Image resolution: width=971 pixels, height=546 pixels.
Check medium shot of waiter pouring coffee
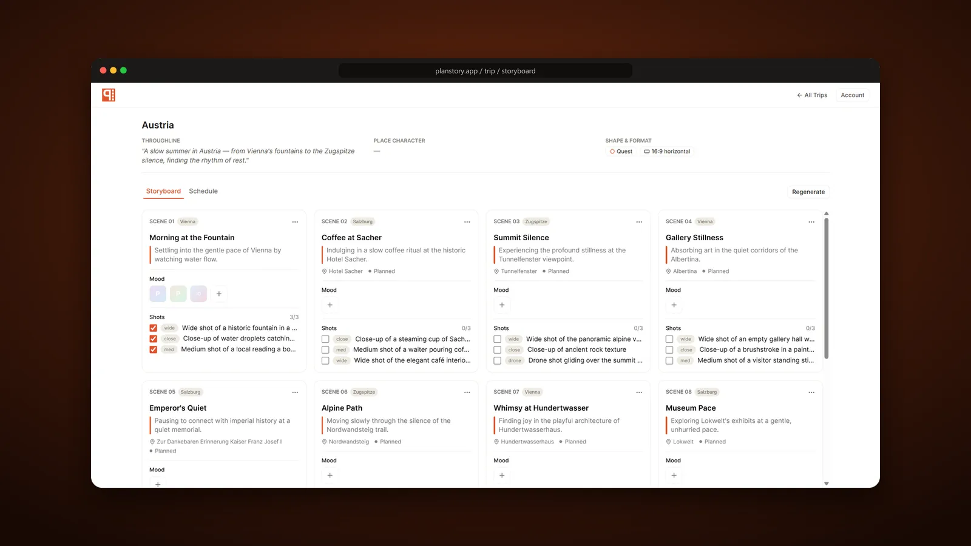(x=325, y=350)
